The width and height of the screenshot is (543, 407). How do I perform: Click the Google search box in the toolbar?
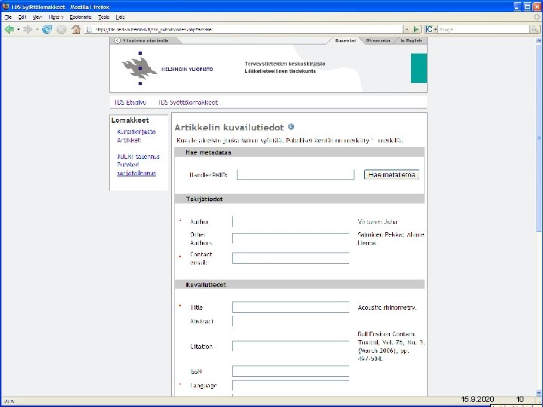click(x=483, y=29)
